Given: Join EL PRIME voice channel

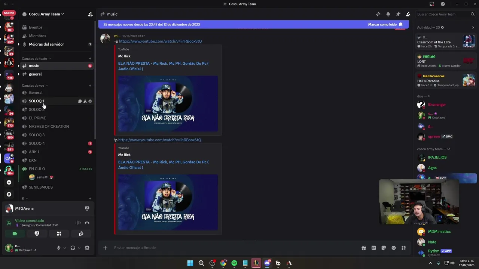Looking at the screenshot, I should coord(56,118).
